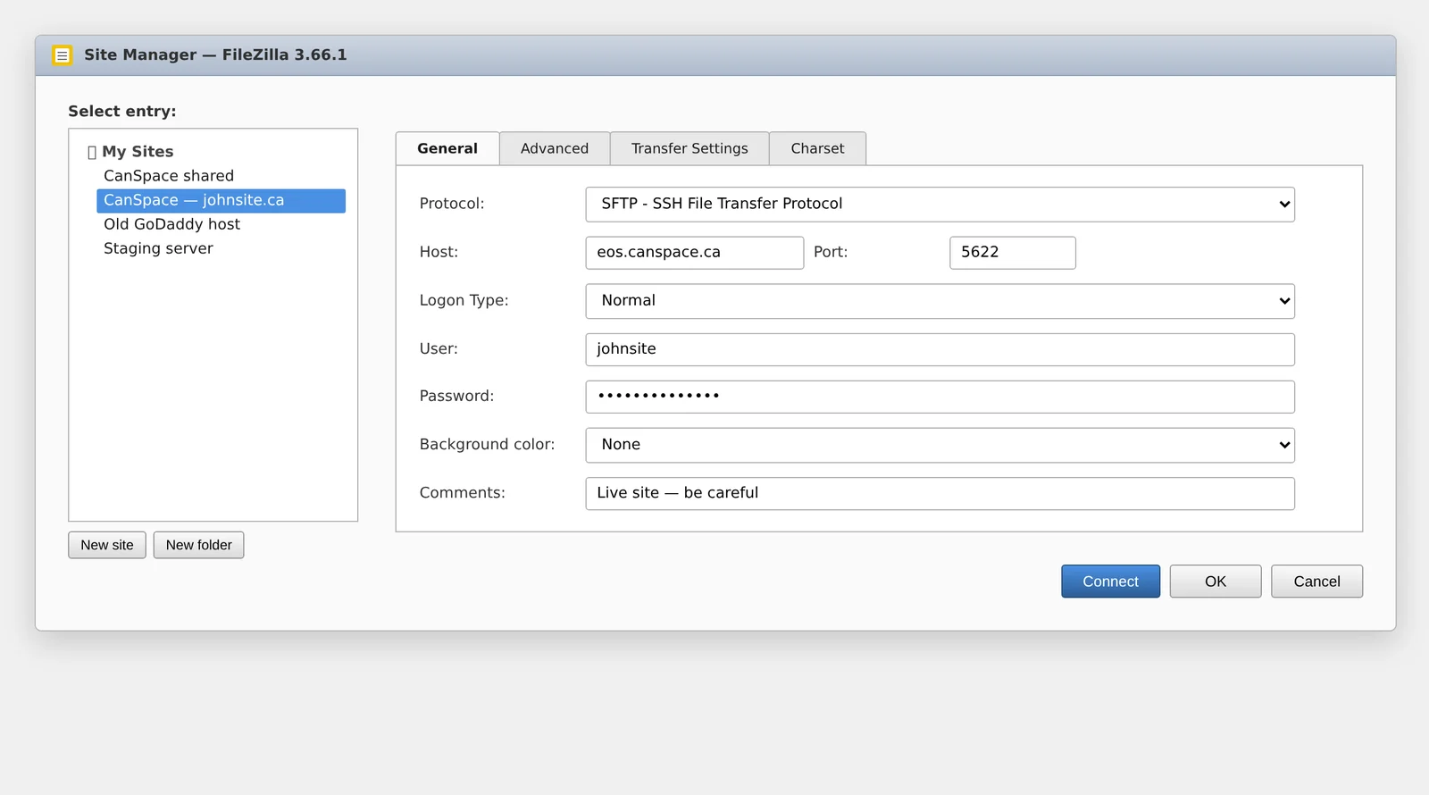The height and width of the screenshot is (795, 1429).
Task: Select CanSpace — johnsite.ca entry
Action: (221, 201)
